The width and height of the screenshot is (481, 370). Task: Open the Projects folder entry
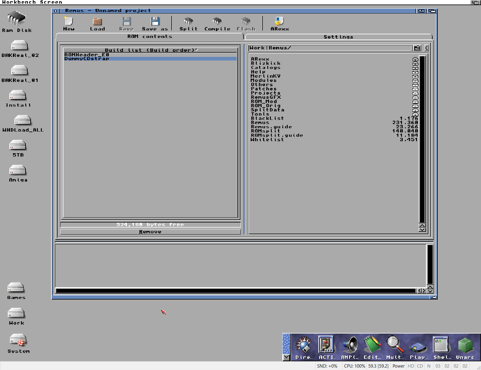click(334, 93)
